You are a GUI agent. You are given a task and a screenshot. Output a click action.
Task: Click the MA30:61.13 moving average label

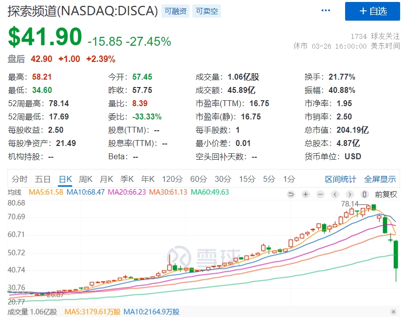pyautogui.click(x=168, y=192)
